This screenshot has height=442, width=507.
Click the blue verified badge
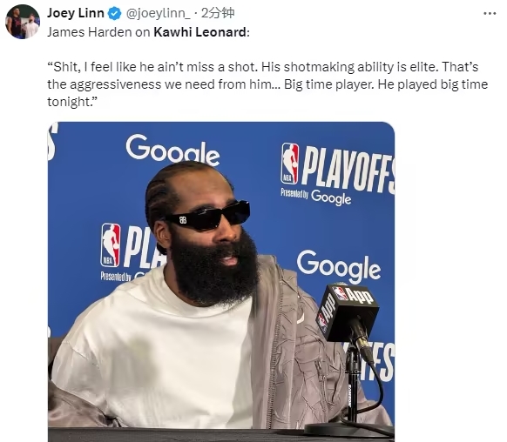[114, 14]
